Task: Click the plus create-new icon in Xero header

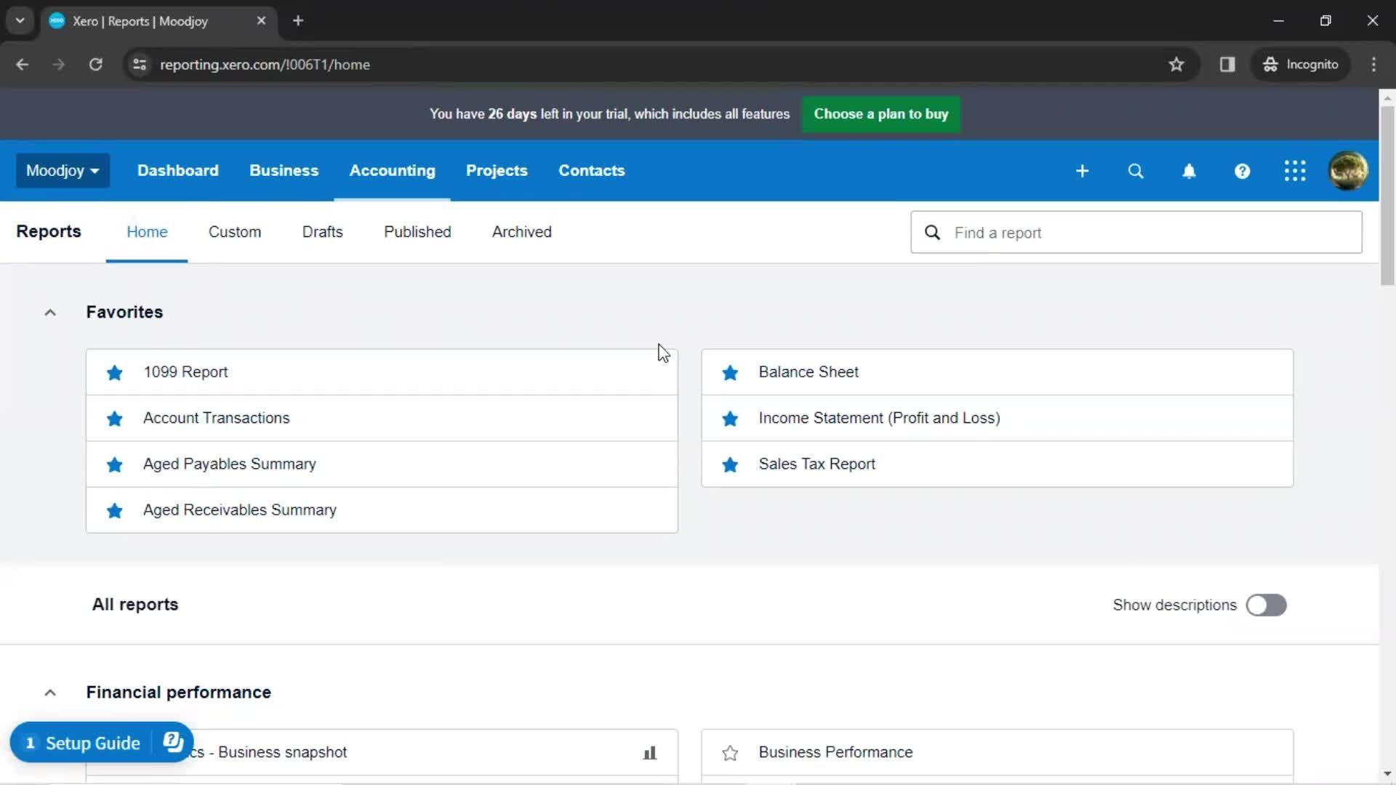Action: pyautogui.click(x=1082, y=171)
